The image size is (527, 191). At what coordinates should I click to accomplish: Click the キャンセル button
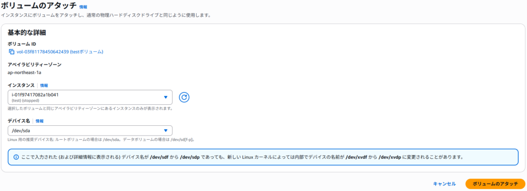pyautogui.click(x=444, y=184)
